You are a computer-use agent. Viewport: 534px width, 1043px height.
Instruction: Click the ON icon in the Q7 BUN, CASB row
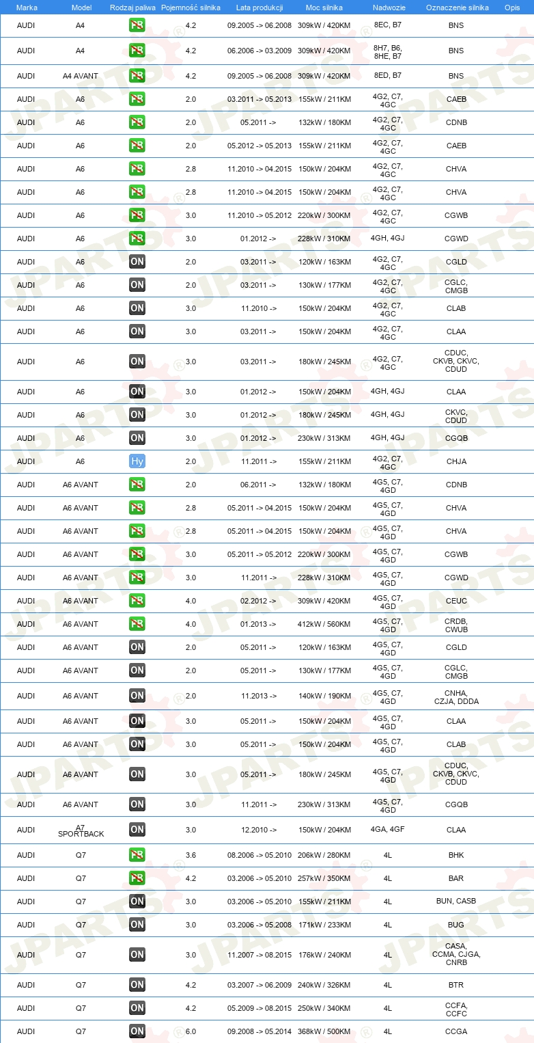[x=137, y=902]
